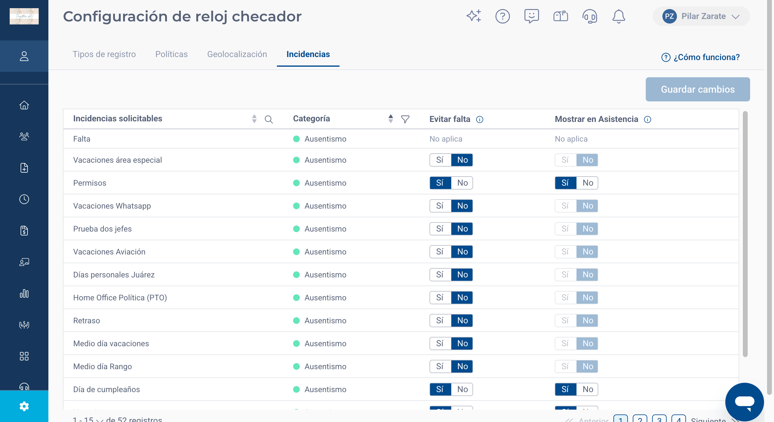Image resolution: width=774 pixels, height=422 pixels.
Task: Go to home via the sidebar house icon
Action: coord(24,105)
